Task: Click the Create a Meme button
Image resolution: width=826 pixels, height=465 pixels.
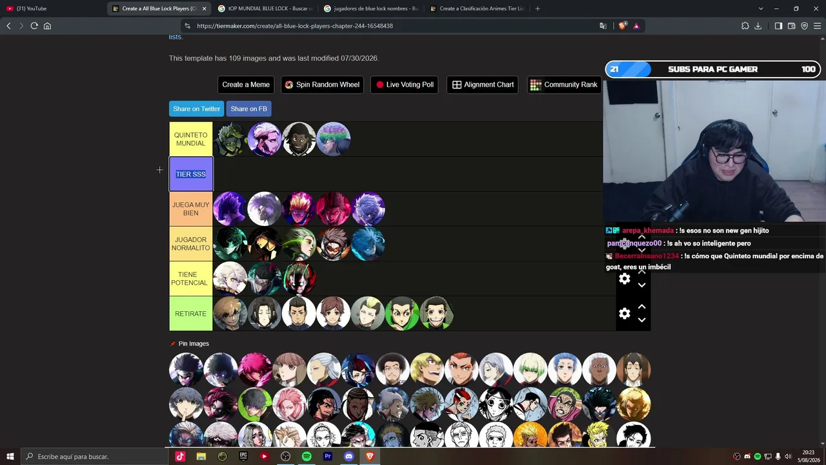Action: [246, 85]
